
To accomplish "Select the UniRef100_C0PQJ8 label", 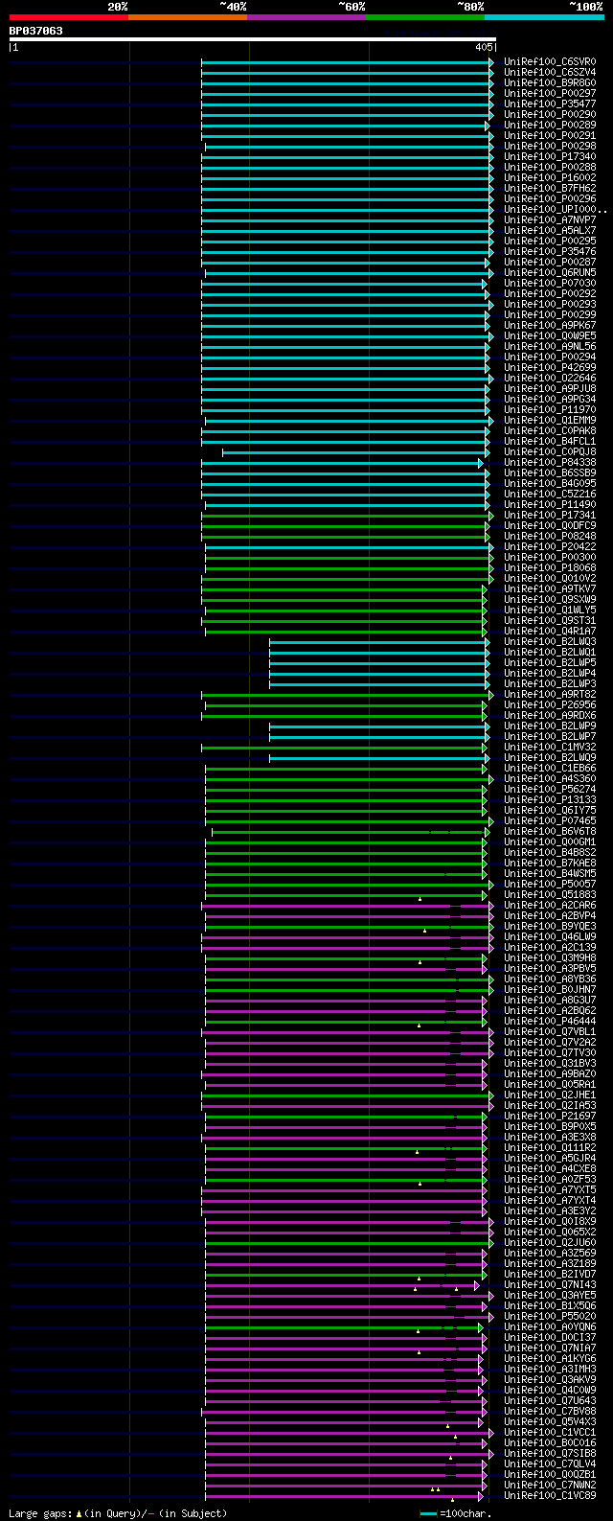I will [550, 451].
